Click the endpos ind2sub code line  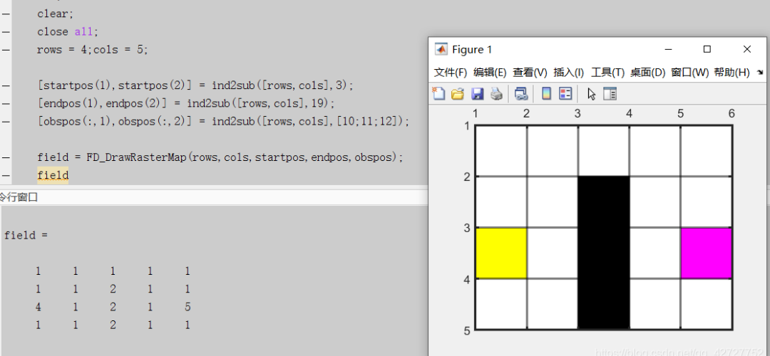click(x=186, y=103)
